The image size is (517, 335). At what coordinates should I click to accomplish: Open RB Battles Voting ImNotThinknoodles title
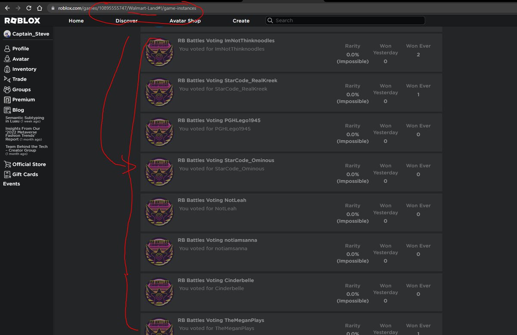tap(226, 41)
